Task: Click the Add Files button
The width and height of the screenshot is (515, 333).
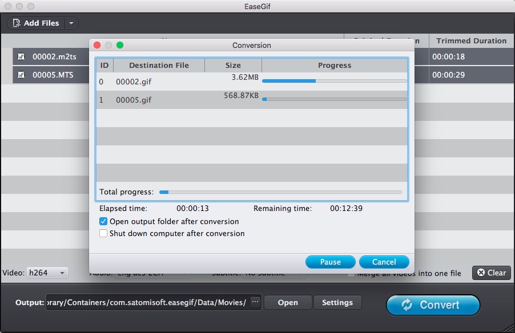Action: (36, 23)
